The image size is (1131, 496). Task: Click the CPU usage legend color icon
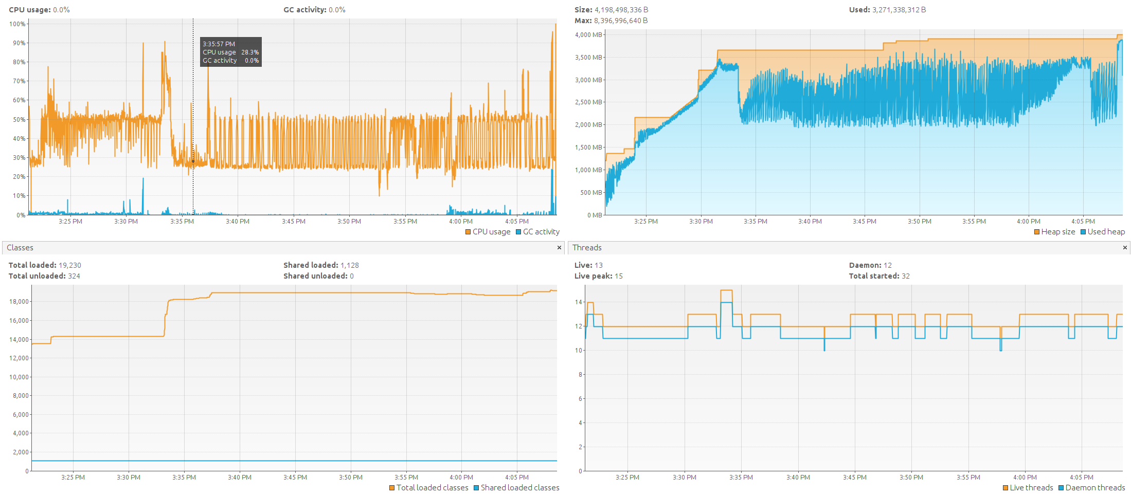468,231
